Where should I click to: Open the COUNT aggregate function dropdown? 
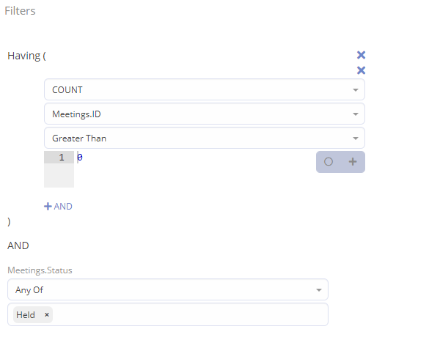point(205,89)
